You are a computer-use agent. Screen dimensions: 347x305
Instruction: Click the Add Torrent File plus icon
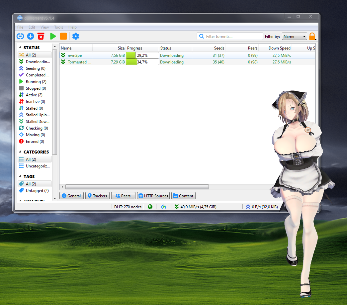[x=31, y=36]
